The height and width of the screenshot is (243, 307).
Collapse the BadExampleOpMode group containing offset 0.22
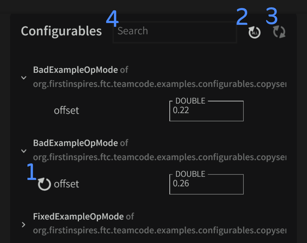24,78
